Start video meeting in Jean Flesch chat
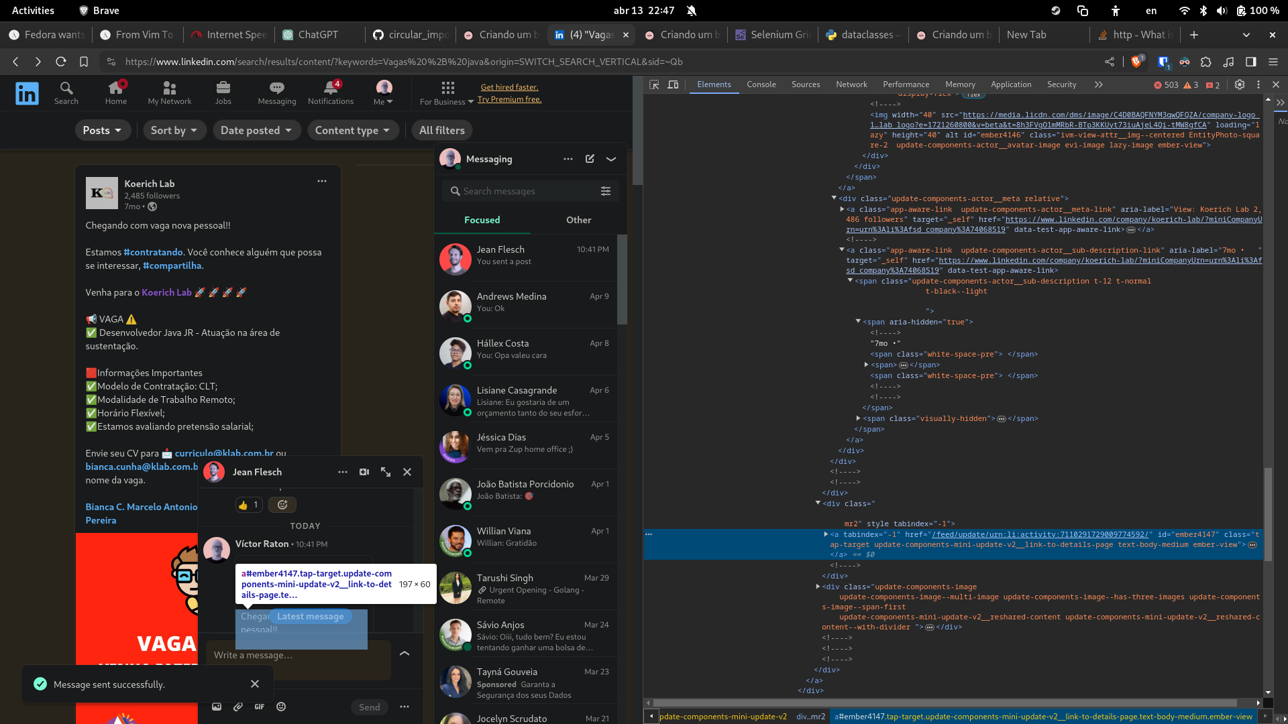 click(x=364, y=472)
